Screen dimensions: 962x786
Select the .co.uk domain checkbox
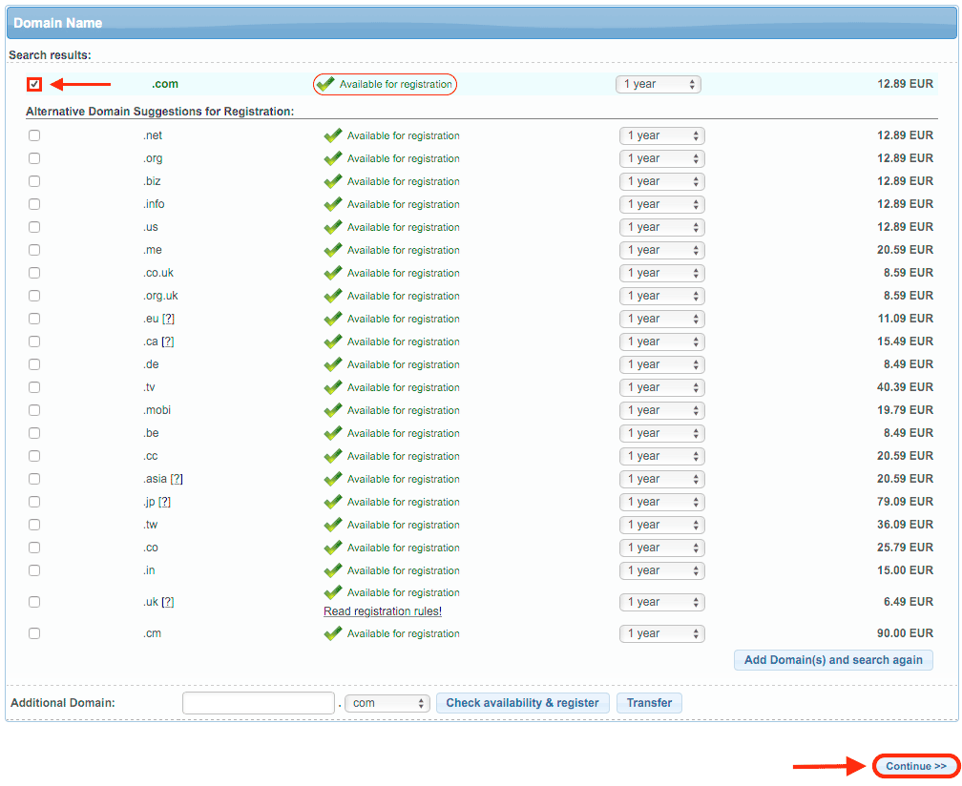click(x=34, y=273)
